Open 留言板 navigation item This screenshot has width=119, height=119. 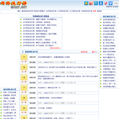click(x=99, y=11)
